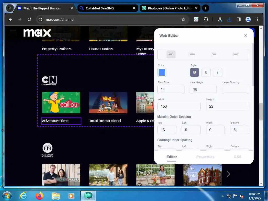Open the Windows Start menu
The height and width of the screenshot is (201, 268).
point(7,196)
